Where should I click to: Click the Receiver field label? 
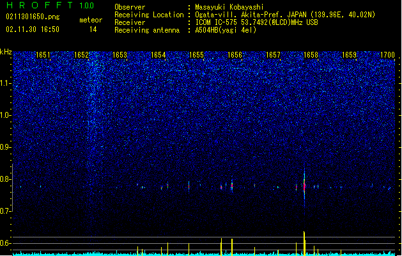pyautogui.click(x=130, y=22)
